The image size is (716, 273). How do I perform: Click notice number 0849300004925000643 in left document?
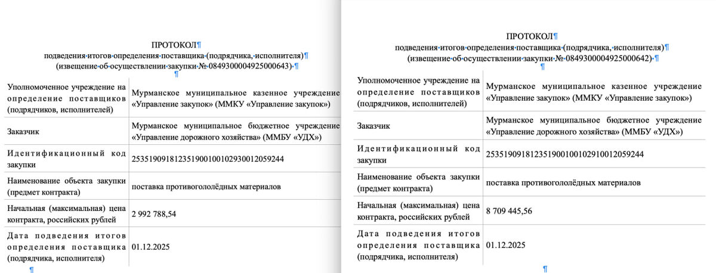pyautogui.click(x=249, y=66)
